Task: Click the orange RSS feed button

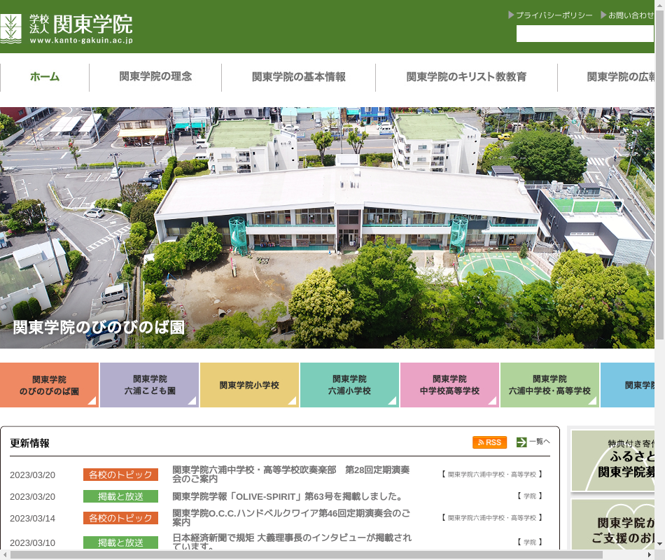Action: (490, 442)
